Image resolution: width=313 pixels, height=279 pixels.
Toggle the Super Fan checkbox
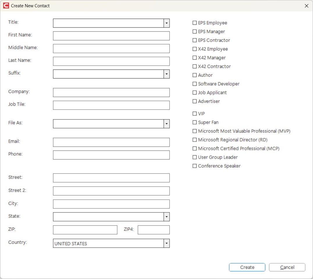click(195, 122)
